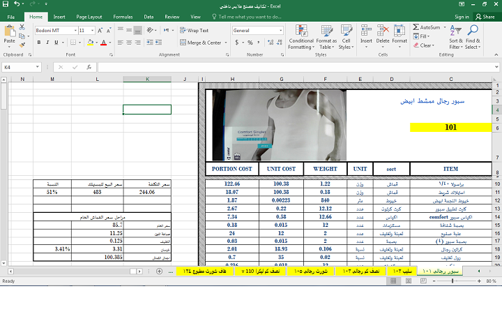Click the zoom slider handle
The height and width of the screenshot is (335, 502).
point(452,281)
